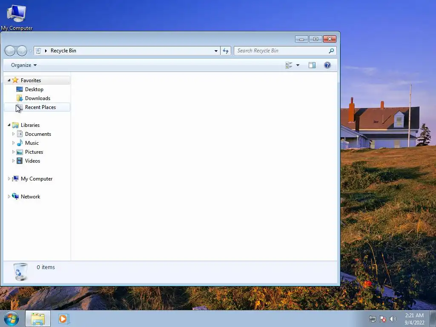Change your view icon button
This screenshot has width=436, height=327.
(289, 65)
